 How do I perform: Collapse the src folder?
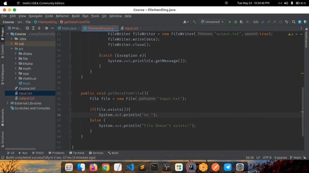pos(12,49)
